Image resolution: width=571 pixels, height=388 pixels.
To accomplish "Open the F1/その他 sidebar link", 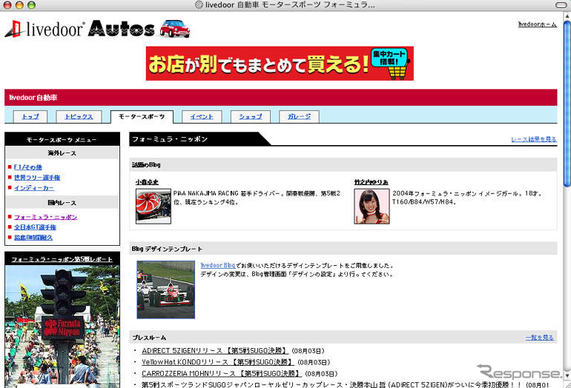I will pyautogui.click(x=28, y=167).
